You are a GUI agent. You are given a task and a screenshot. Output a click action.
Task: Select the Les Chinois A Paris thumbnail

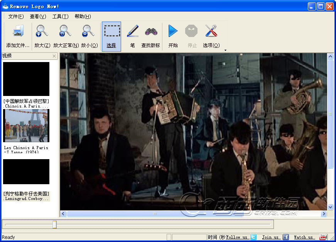coord(26,126)
